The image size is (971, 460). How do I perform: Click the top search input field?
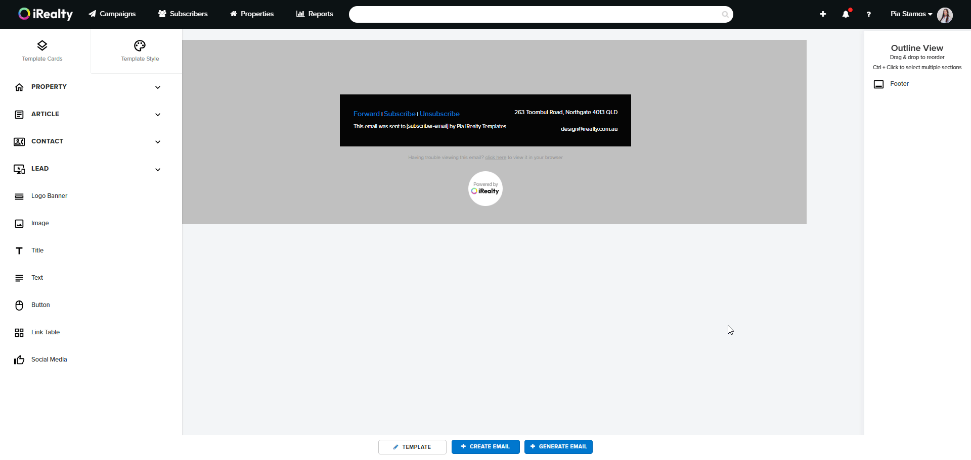point(536,14)
